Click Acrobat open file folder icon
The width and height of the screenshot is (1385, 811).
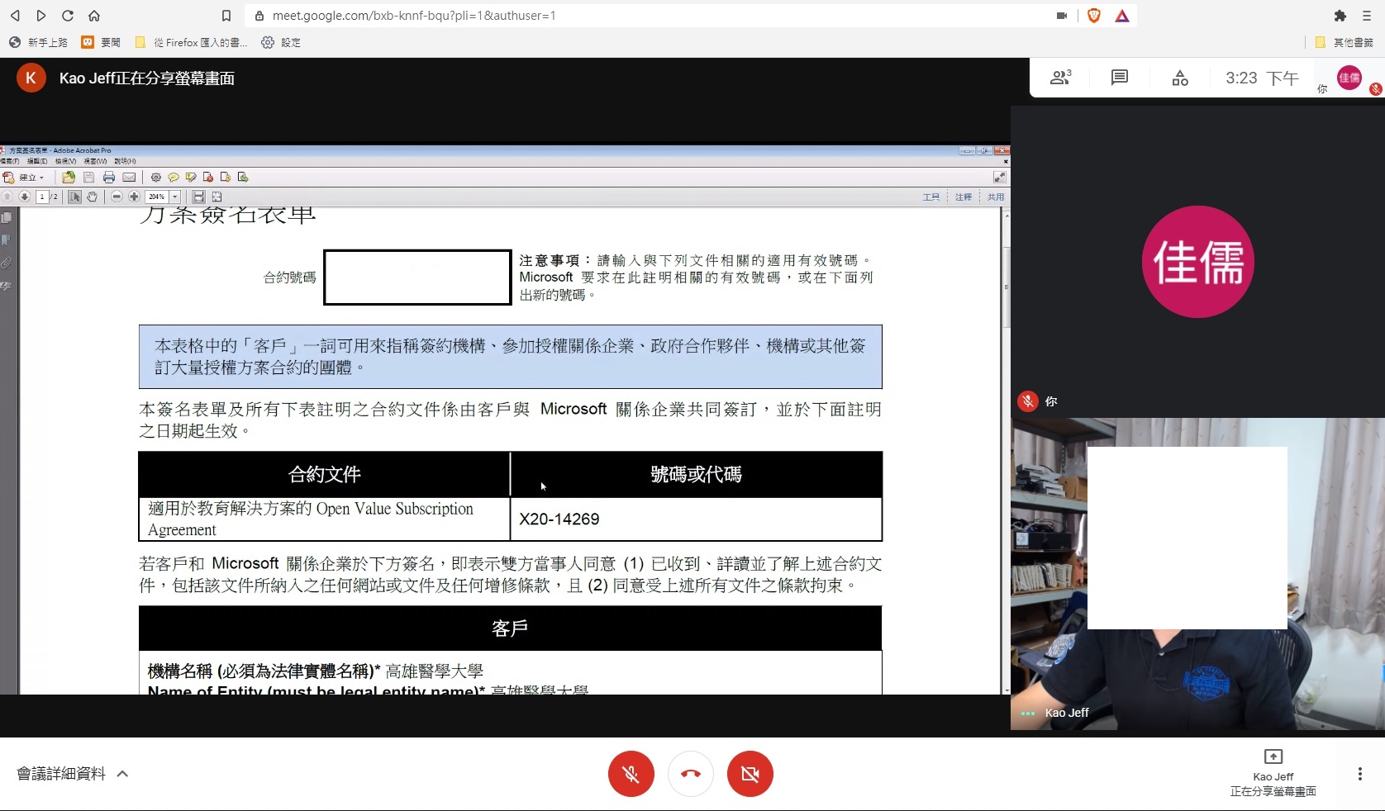[x=69, y=177]
